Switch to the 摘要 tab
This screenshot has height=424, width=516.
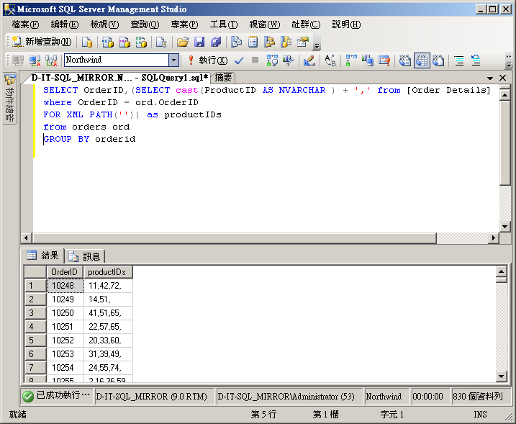(223, 78)
